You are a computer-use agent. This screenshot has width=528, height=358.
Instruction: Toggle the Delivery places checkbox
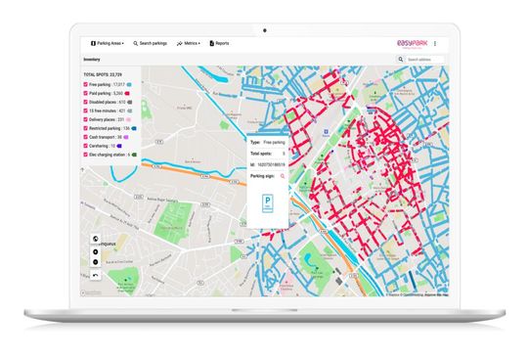coord(85,119)
